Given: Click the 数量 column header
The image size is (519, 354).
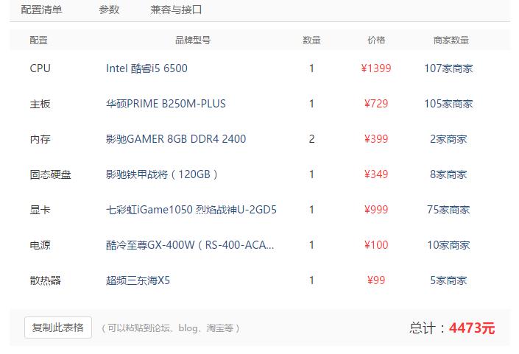Looking at the screenshot, I should click(312, 40).
